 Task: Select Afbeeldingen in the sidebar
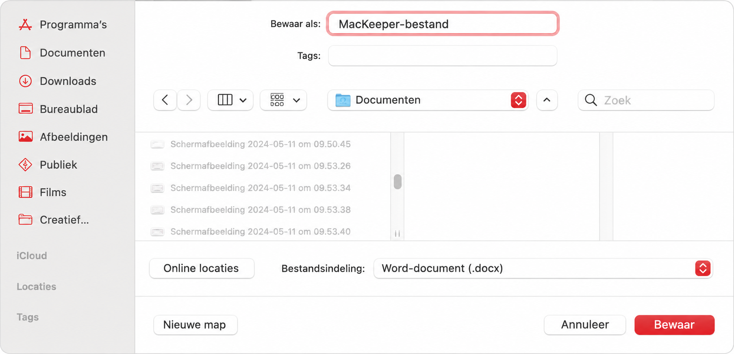pos(63,137)
